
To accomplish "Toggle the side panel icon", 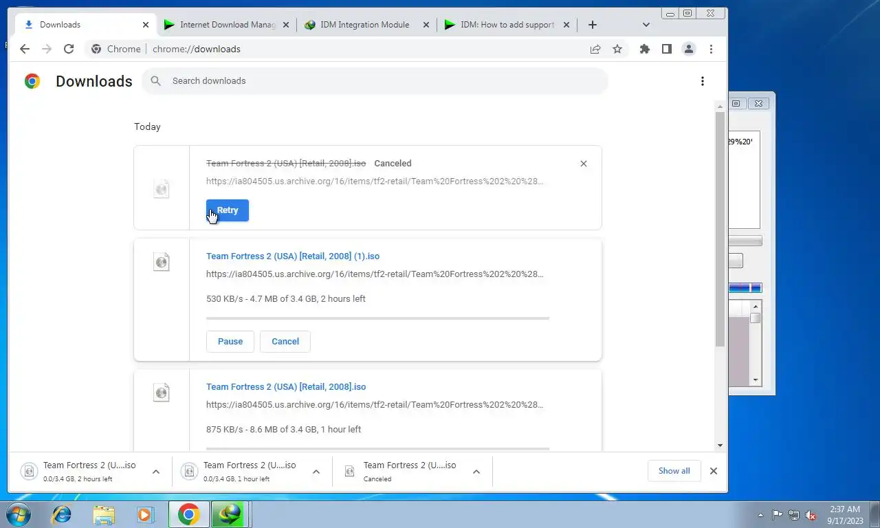I will pyautogui.click(x=666, y=49).
